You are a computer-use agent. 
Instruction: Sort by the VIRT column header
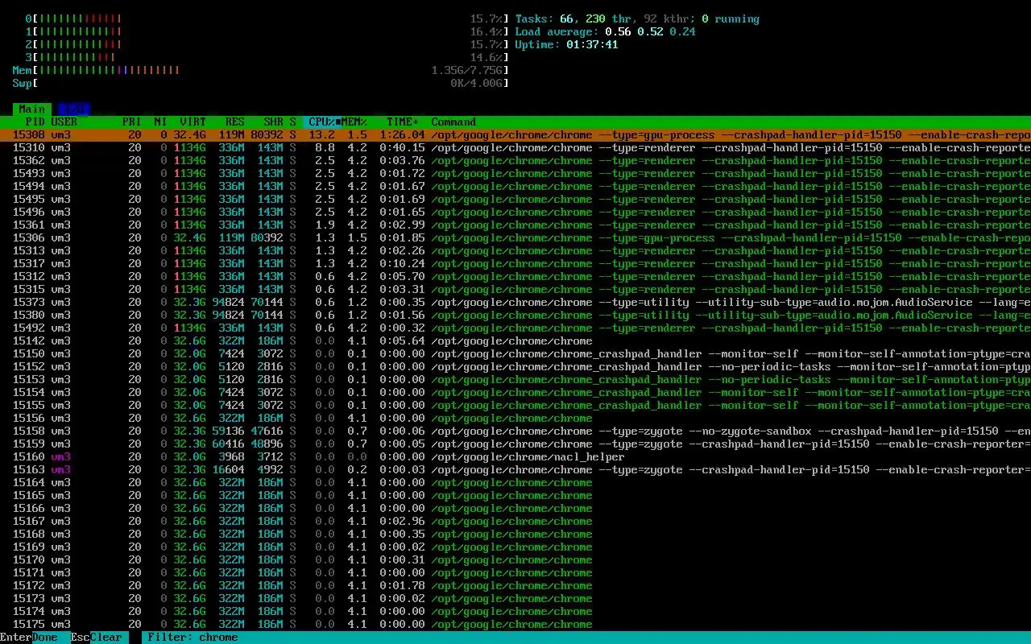pos(193,122)
